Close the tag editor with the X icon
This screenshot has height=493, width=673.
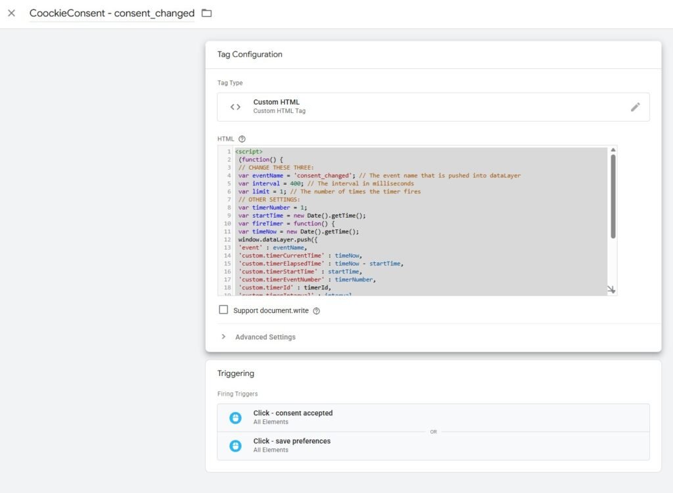click(x=11, y=13)
